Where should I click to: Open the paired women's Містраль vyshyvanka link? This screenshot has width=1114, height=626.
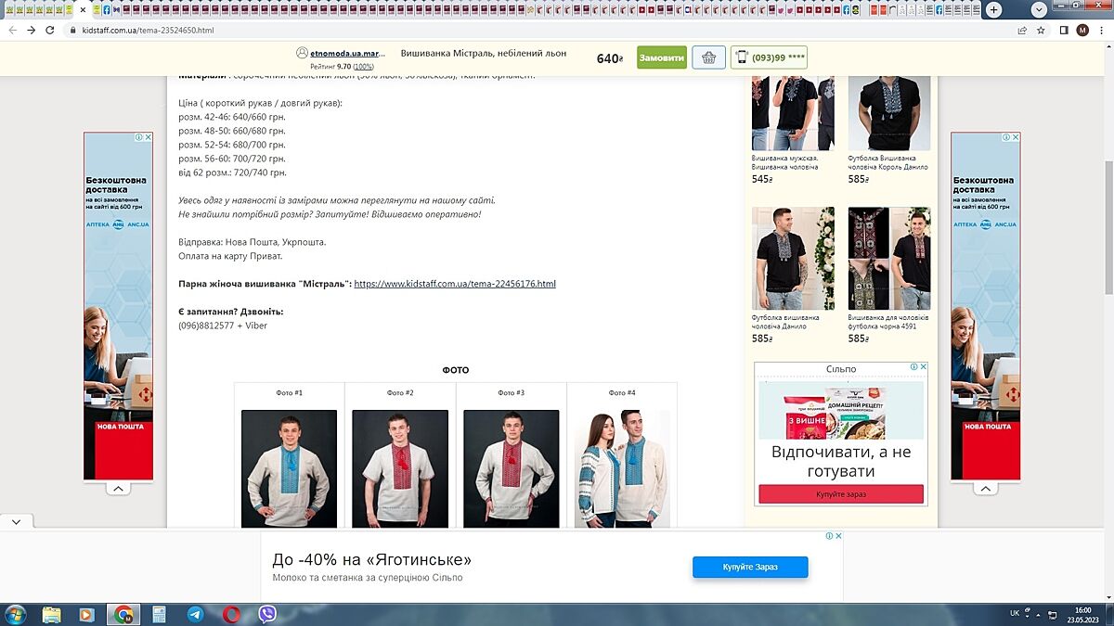coord(455,284)
